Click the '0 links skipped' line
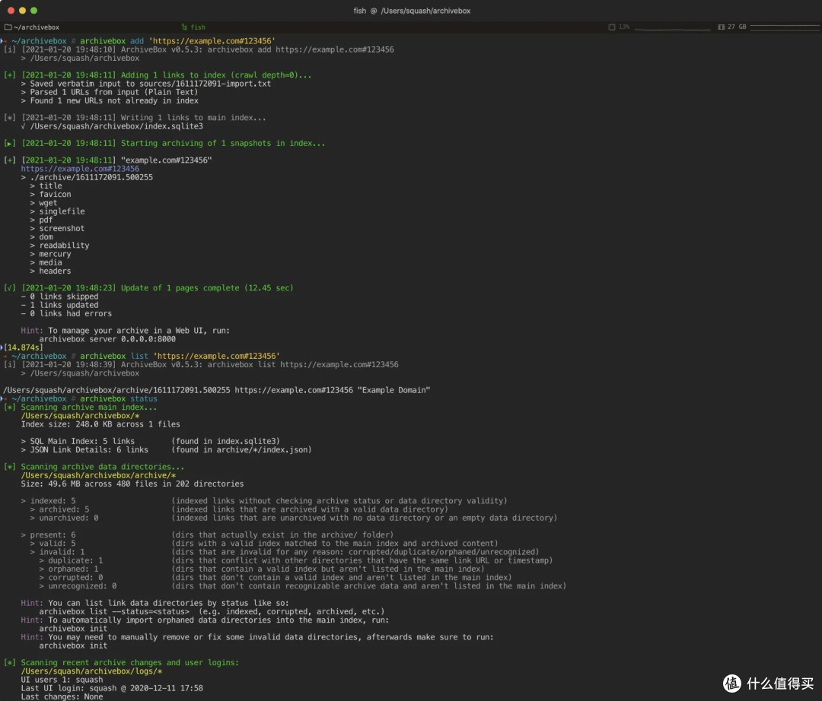Image resolution: width=822 pixels, height=701 pixels. (x=60, y=297)
